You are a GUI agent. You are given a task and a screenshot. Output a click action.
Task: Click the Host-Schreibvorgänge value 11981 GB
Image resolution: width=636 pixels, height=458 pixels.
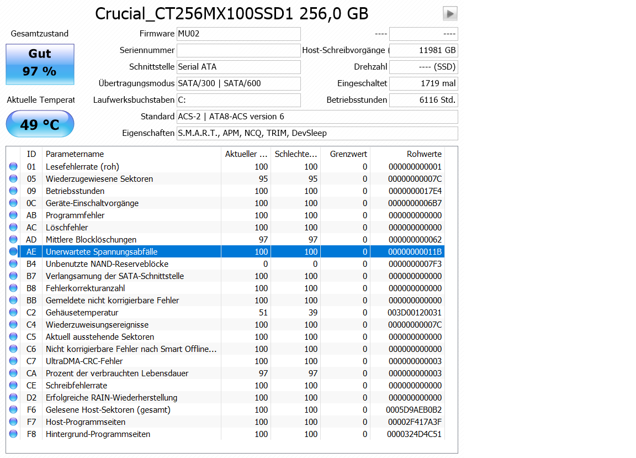[x=423, y=50]
